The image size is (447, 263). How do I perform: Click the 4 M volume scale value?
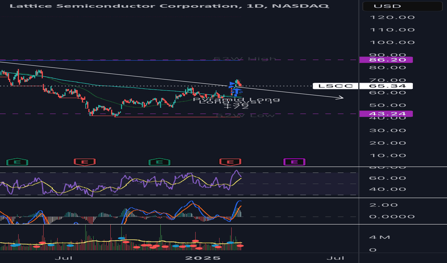point(379,237)
